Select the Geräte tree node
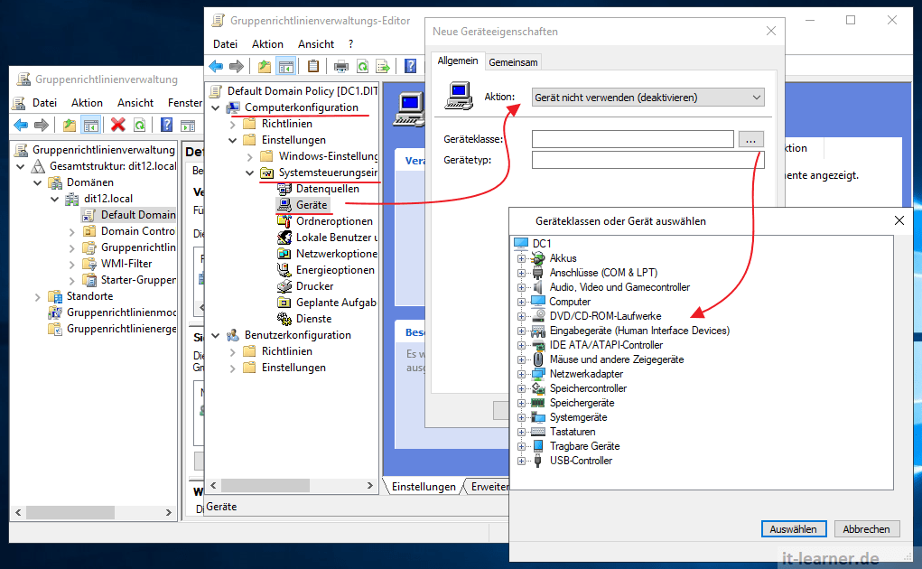Image resolution: width=922 pixels, height=569 pixels. pos(312,204)
